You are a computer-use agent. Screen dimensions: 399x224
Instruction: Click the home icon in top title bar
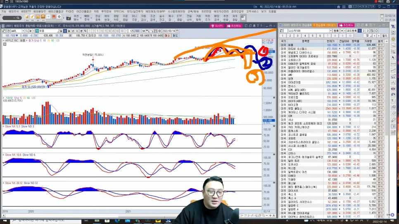(338, 7)
